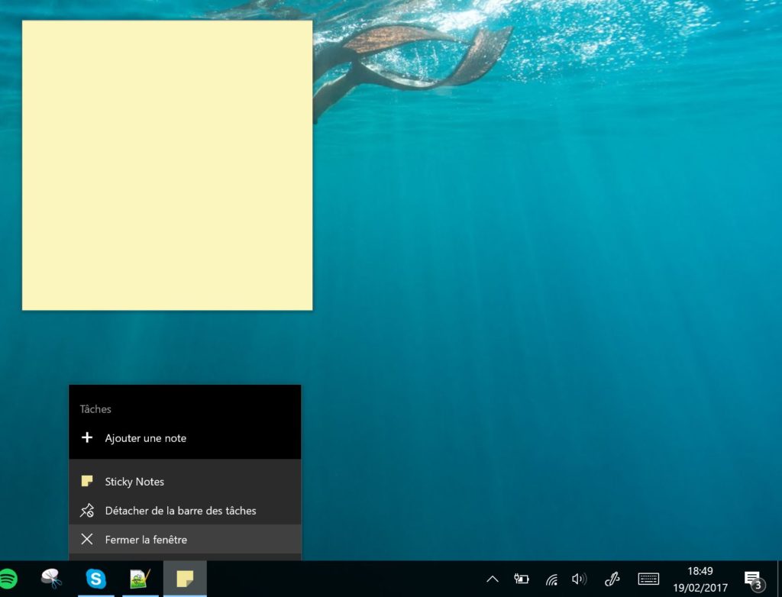This screenshot has height=597, width=782.
Task: Click the notepad-with-pencil taskbar icon
Action: pos(140,579)
